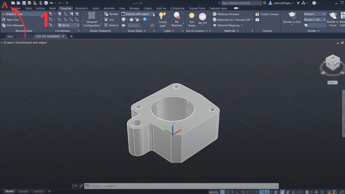This screenshot has height=194, width=345.
Task: Switch to the Visualize ribbon tab
Action: [x=66, y=8]
